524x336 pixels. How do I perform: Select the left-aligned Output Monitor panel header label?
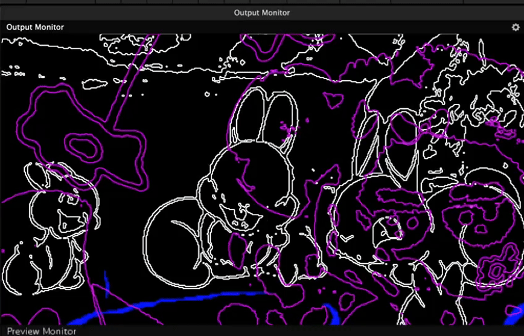tap(35, 27)
